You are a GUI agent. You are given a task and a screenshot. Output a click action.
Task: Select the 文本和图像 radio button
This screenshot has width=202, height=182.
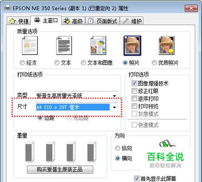[83, 63]
